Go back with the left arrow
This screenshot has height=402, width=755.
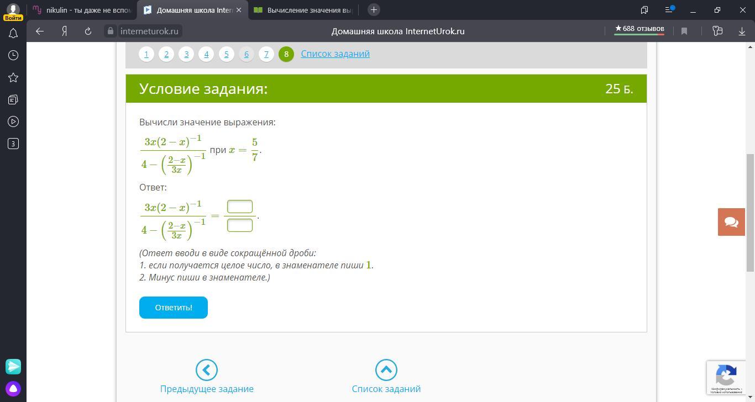click(40, 31)
